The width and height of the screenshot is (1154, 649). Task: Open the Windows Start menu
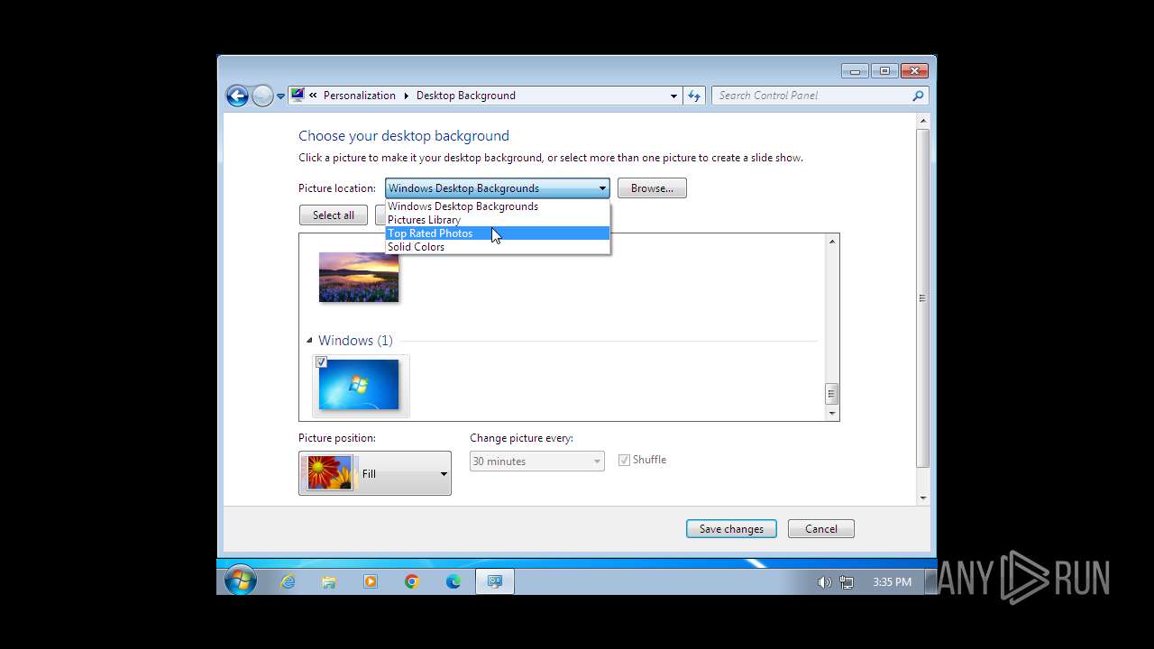(241, 581)
